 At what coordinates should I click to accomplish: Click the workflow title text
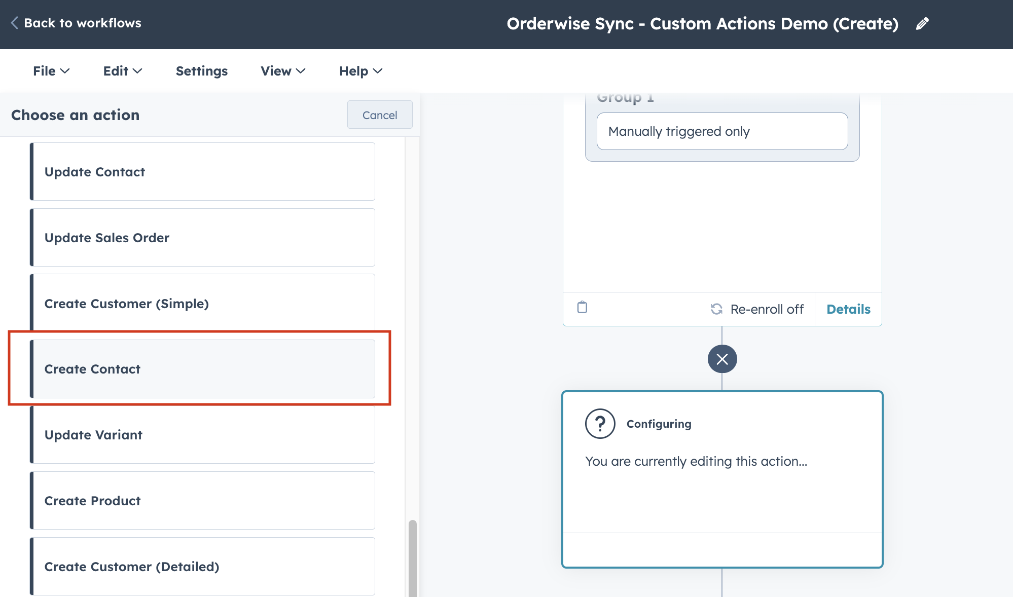tap(702, 24)
